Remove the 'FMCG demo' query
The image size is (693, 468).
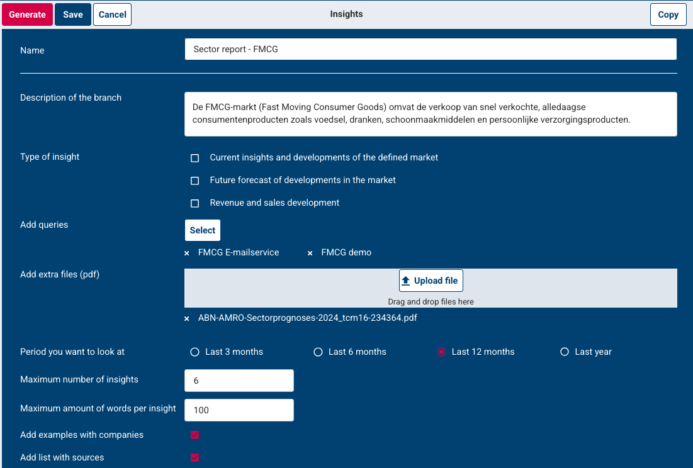pos(310,253)
